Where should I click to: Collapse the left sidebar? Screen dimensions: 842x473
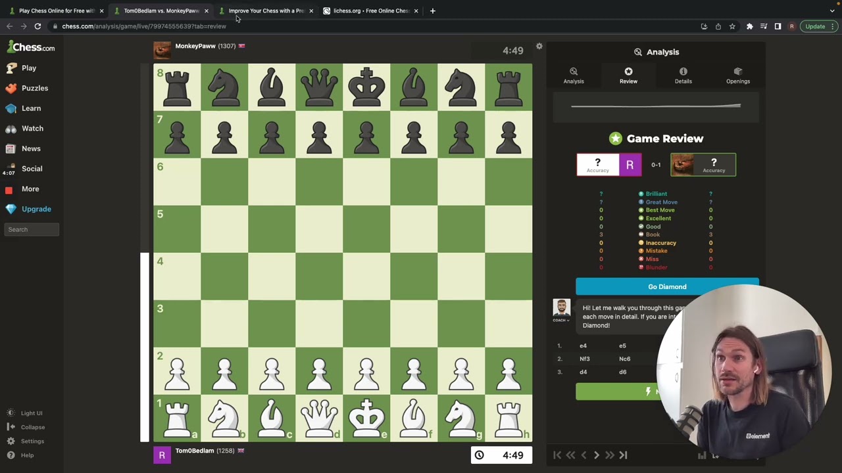coord(25,427)
